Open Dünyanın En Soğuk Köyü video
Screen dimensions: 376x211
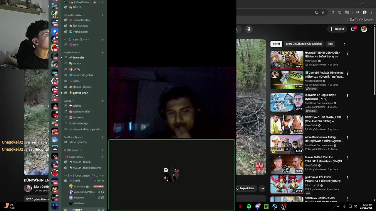(287, 102)
